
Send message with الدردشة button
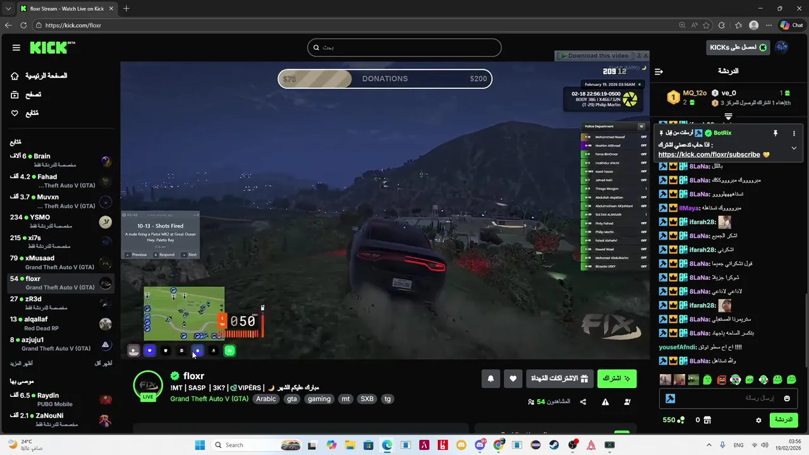click(x=784, y=420)
